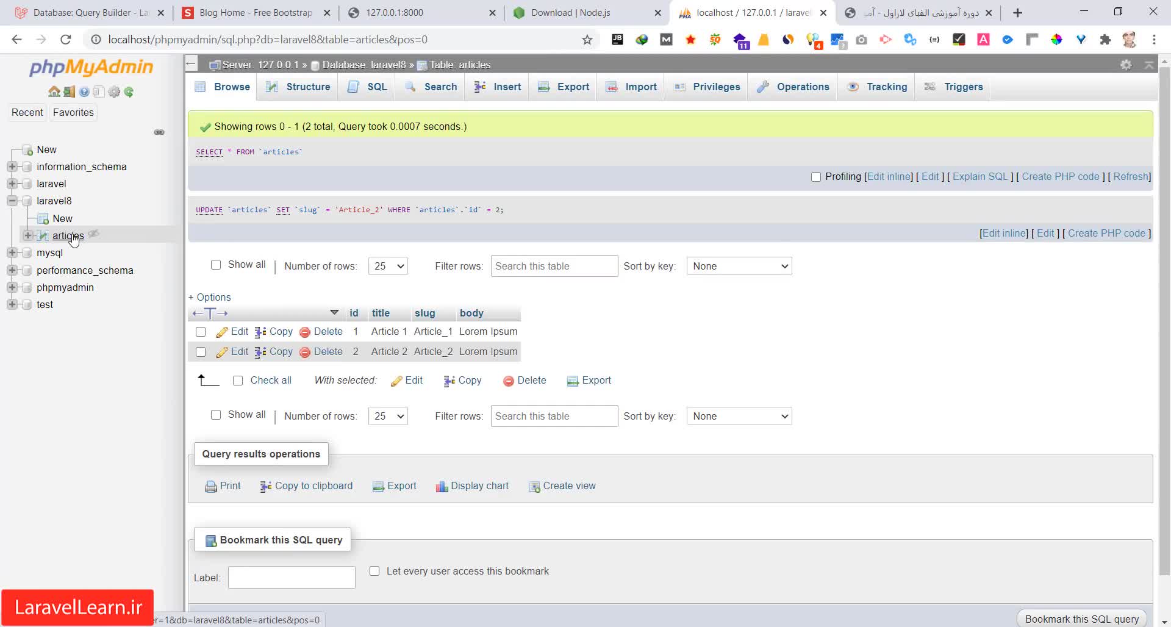Viewport: 1171px width, 627px height.
Task: Click the page settings gear at top right
Action: (1126, 65)
